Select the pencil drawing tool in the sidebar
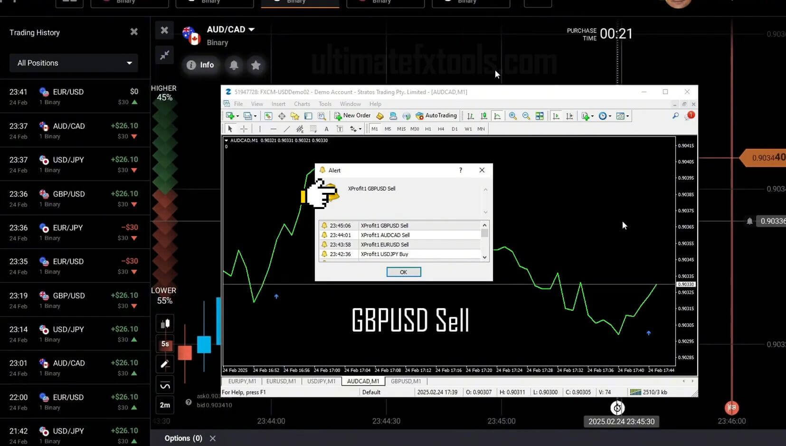The image size is (786, 446). point(165,364)
